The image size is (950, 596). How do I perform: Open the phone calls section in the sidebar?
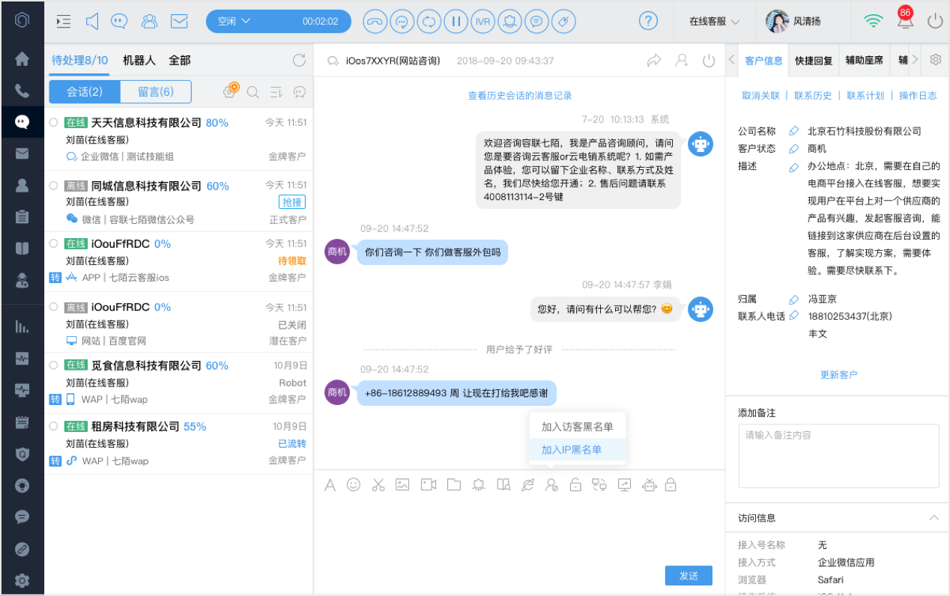click(22, 91)
